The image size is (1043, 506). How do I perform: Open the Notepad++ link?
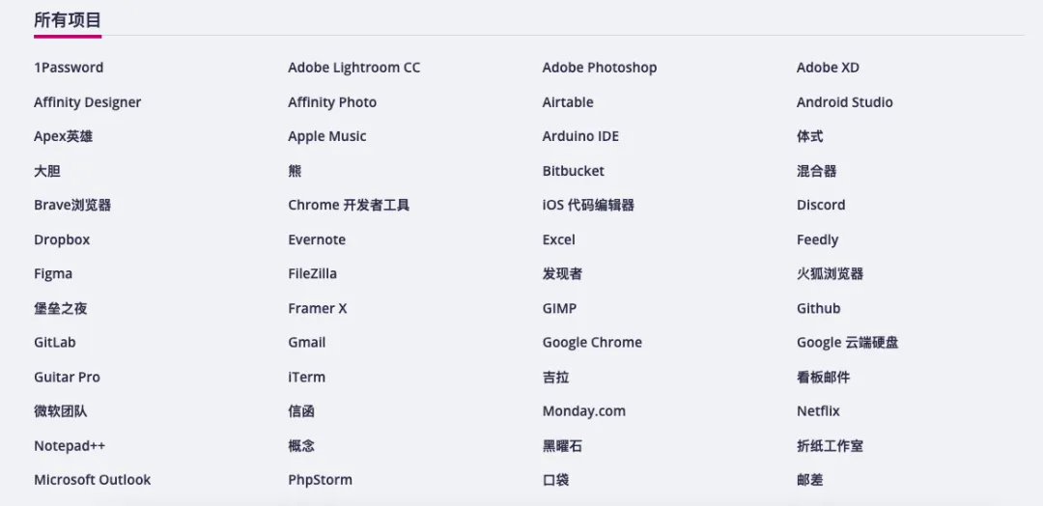click(x=70, y=446)
